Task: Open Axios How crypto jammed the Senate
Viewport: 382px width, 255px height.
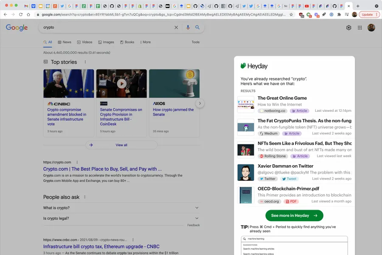Action: point(173,112)
